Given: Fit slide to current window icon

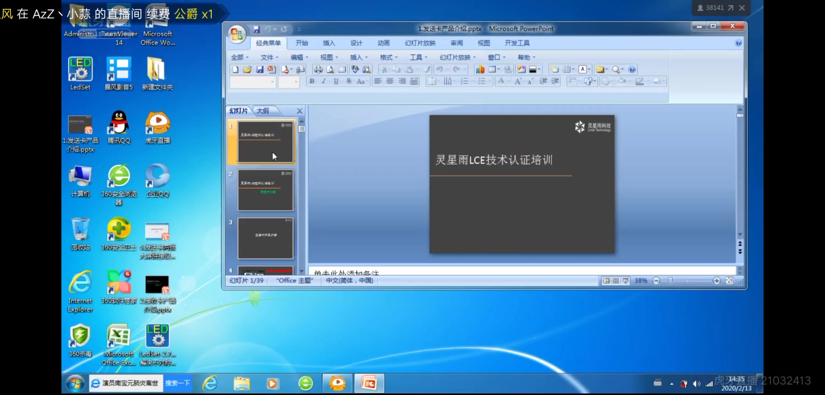Looking at the screenshot, I should click(x=729, y=280).
